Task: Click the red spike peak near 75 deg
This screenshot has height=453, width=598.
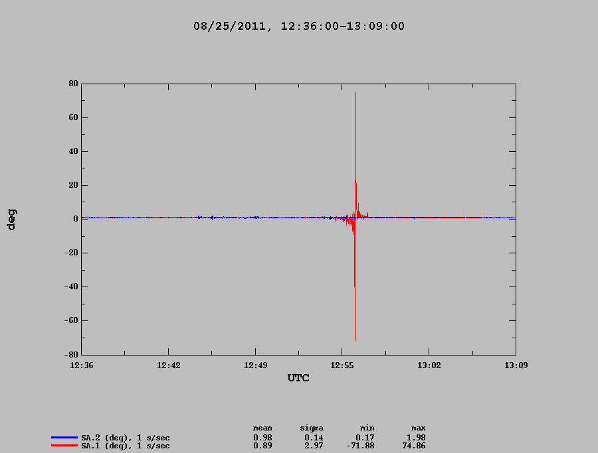Action: click(x=356, y=93)
